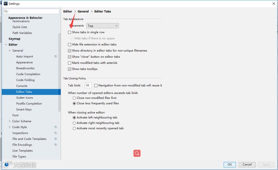Open the Placement dropdown set to Top
Screen dimensions: 278x170
point(102,26)
